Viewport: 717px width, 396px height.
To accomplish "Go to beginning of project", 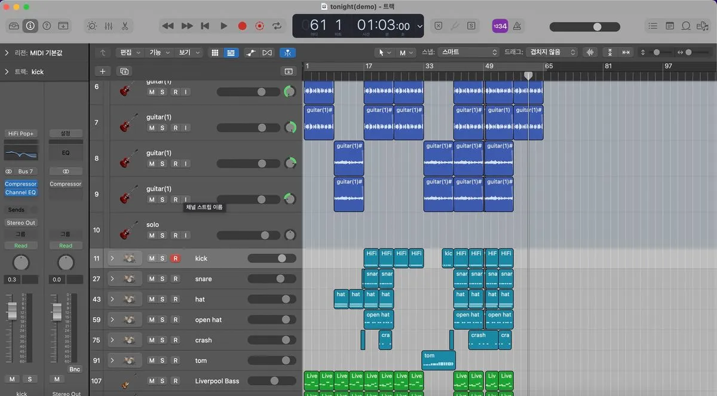I will coord(205,26).
